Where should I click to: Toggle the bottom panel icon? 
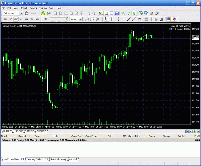coord(117,13)
